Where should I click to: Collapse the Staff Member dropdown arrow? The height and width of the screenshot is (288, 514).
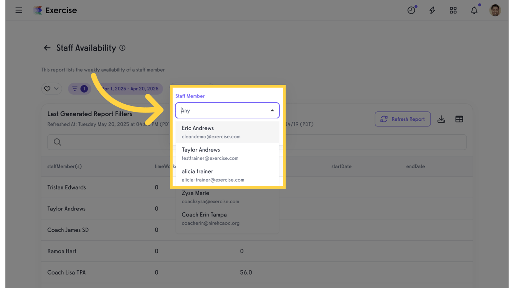272,111
